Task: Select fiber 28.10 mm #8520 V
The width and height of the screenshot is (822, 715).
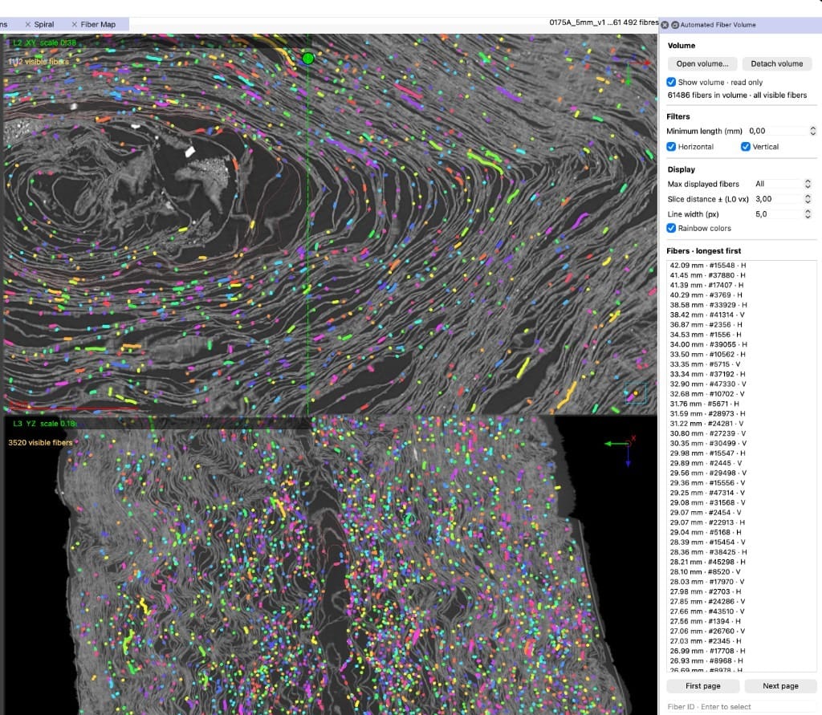Action: [x=741, y=572]
